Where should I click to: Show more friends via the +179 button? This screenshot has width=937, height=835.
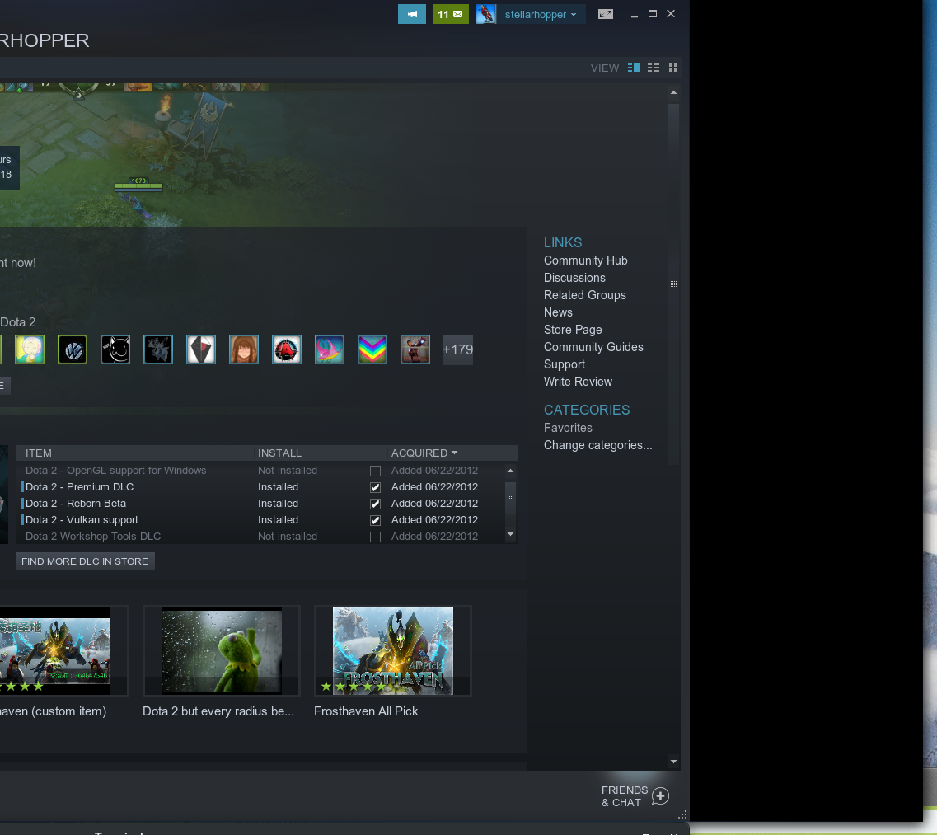pos(457,349)
